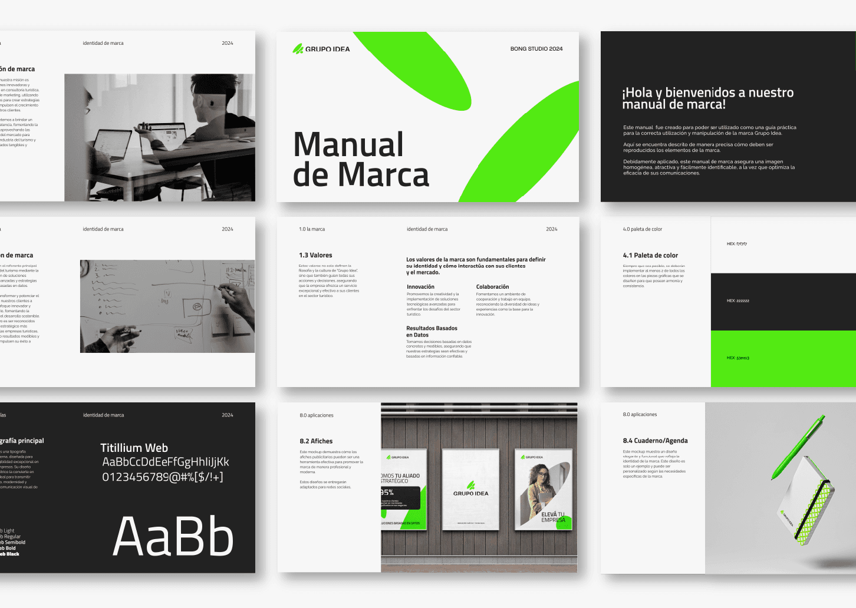Click the 'BONG STUDIO 2024' text on the cover
This screenshot has height=608, width=856.
coord(536,49)
